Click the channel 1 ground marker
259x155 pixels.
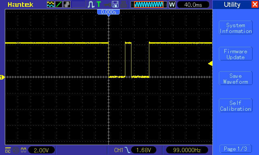click(x=2, y=77)
